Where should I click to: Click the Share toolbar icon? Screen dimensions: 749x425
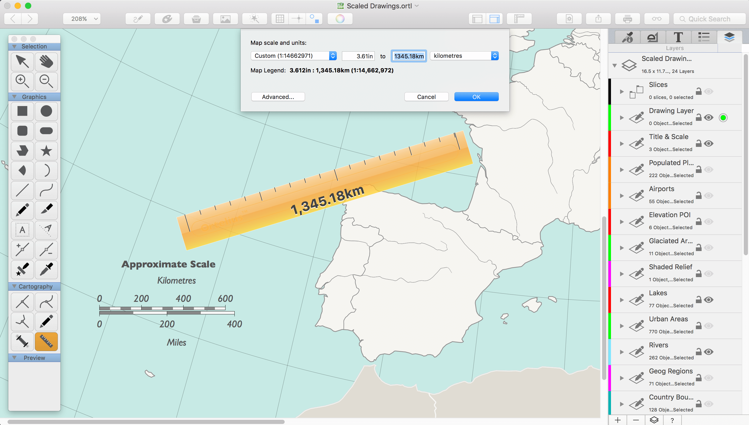point(598,19)
